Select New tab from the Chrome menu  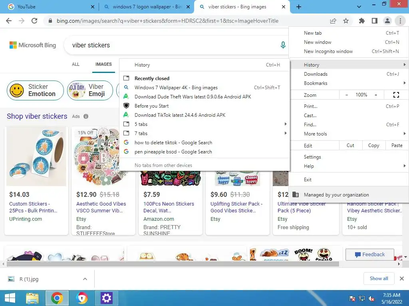click(x=349, y=33)
